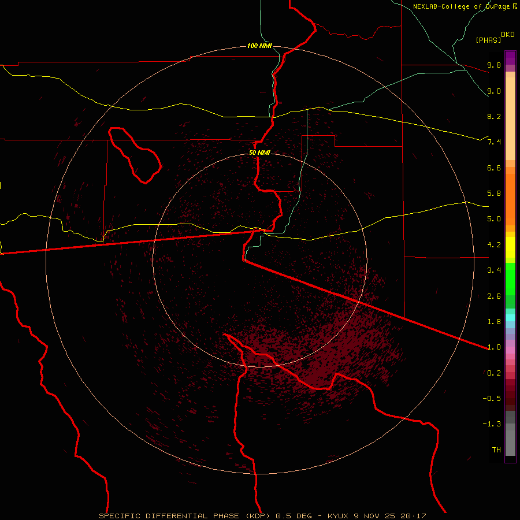Click the -0.5 legend value
Screen dimensions: 520x520
[492, 399]
